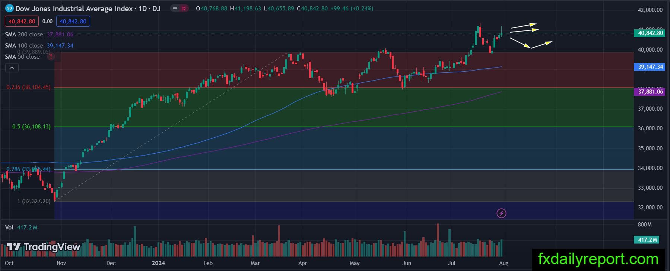Click the Jul label on the time axis

click(452, 263)
